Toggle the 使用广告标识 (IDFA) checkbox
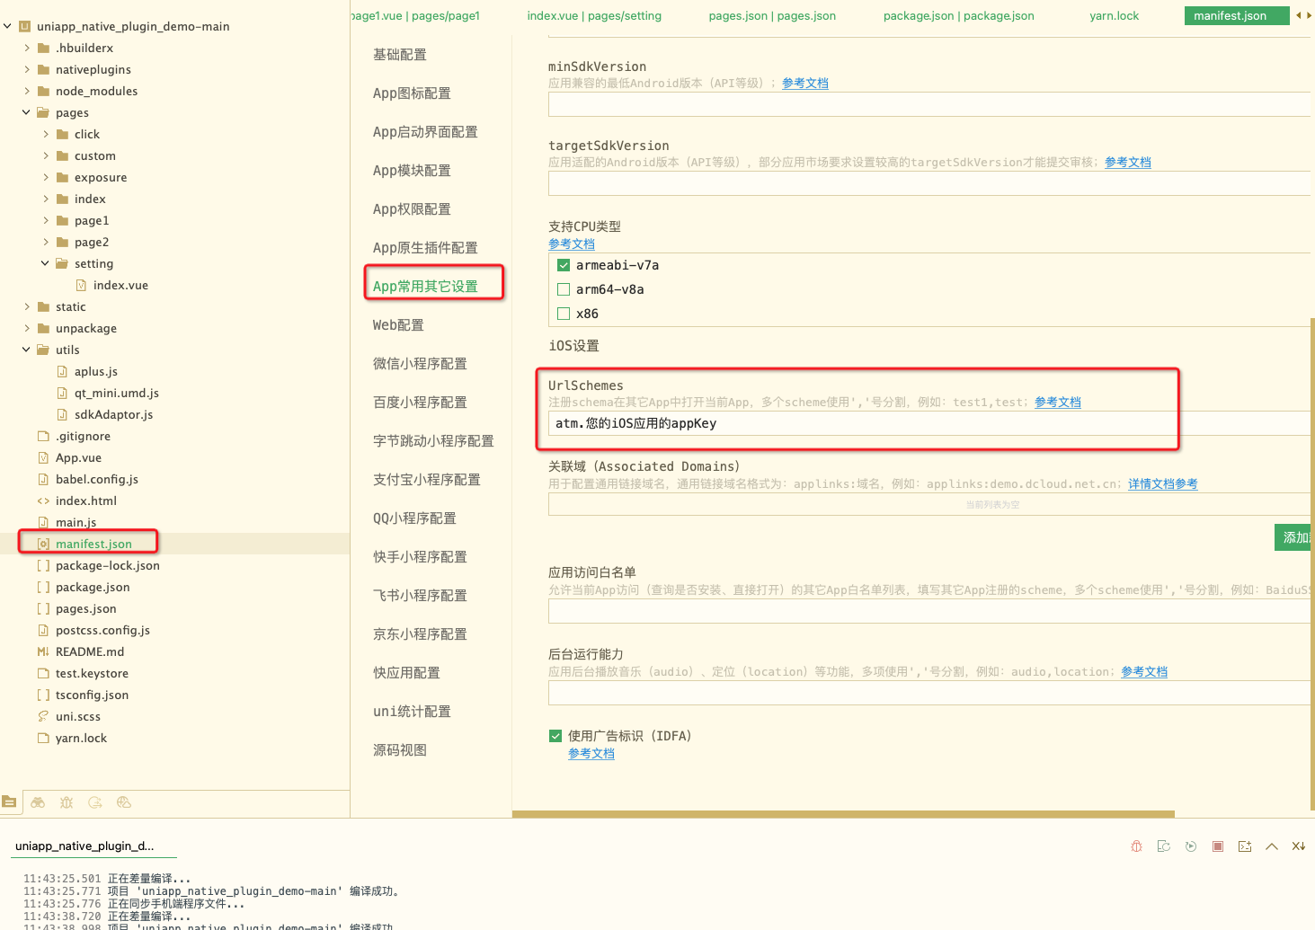The width and height of the screenshot is (1315, 930). point(555,736)
